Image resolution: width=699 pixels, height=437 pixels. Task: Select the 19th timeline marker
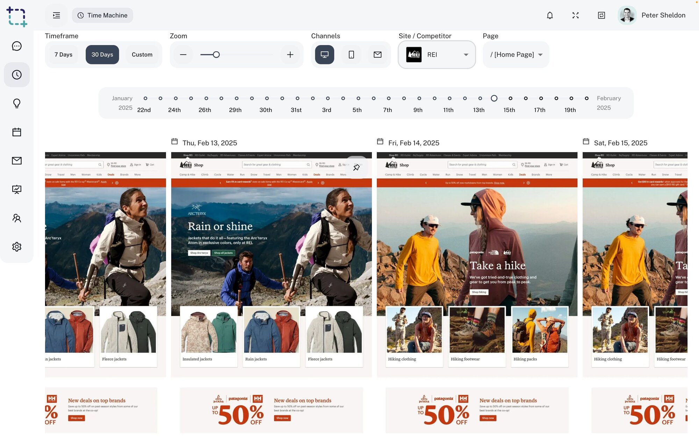pyautogui.click(x=571, y=98)
